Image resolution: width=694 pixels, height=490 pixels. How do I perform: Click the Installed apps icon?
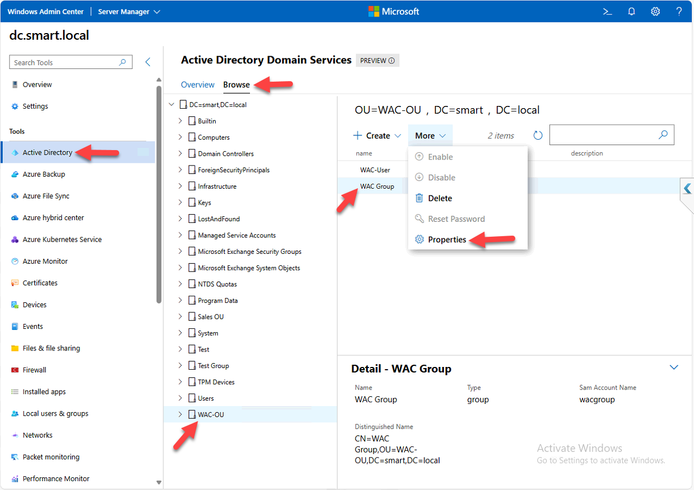[x=15, y=392]
